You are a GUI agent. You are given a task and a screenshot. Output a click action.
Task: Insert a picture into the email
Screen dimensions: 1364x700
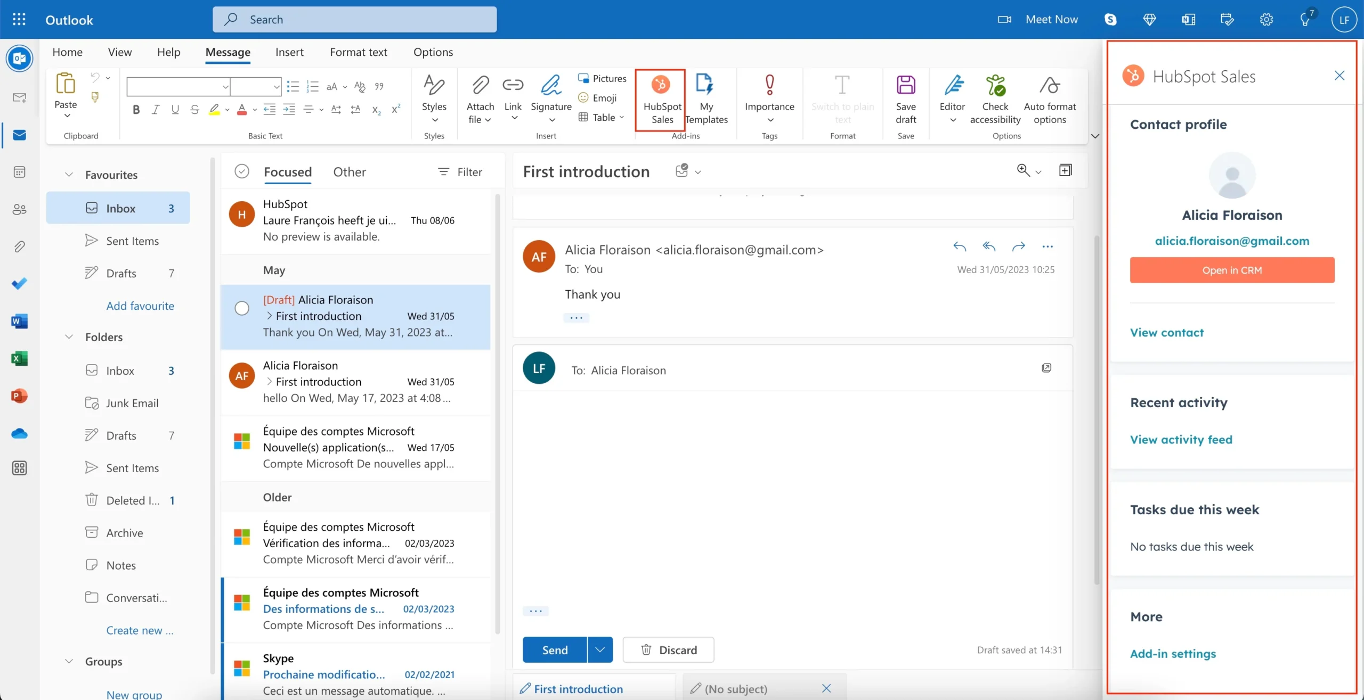pos(602,78)
